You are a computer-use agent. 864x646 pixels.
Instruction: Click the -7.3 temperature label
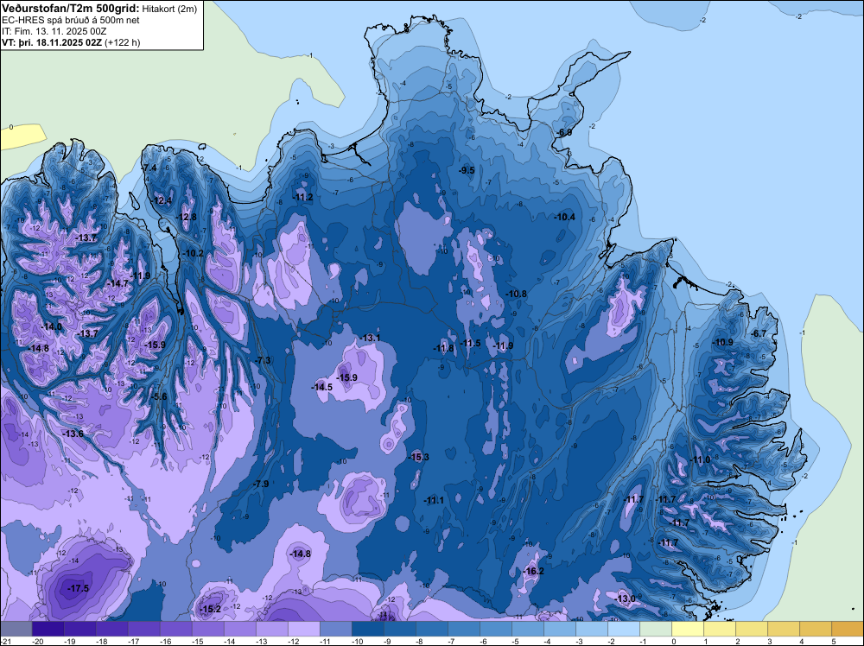[263, 360]
